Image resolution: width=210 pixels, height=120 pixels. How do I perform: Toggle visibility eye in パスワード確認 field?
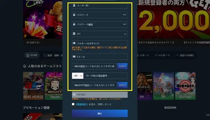point(124,24)
